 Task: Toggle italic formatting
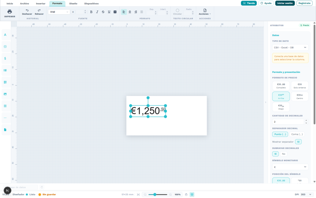pyautogui.click(x=97, y=12)
